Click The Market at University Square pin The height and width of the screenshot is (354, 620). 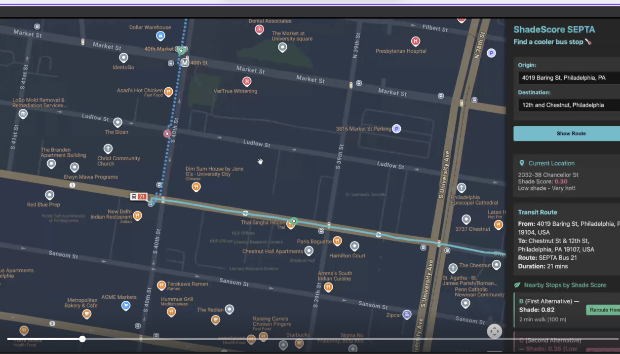282,47
